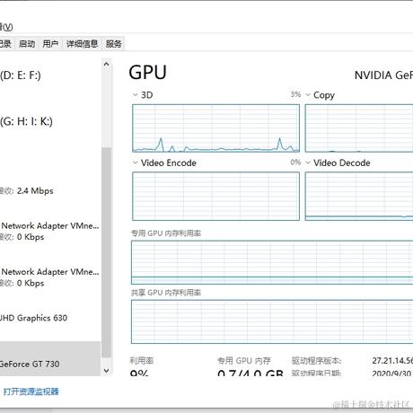Select the UHD Graphics 630 GPU entry
The width and height of the screenshot is (413, 413).
tap(50, 318)
